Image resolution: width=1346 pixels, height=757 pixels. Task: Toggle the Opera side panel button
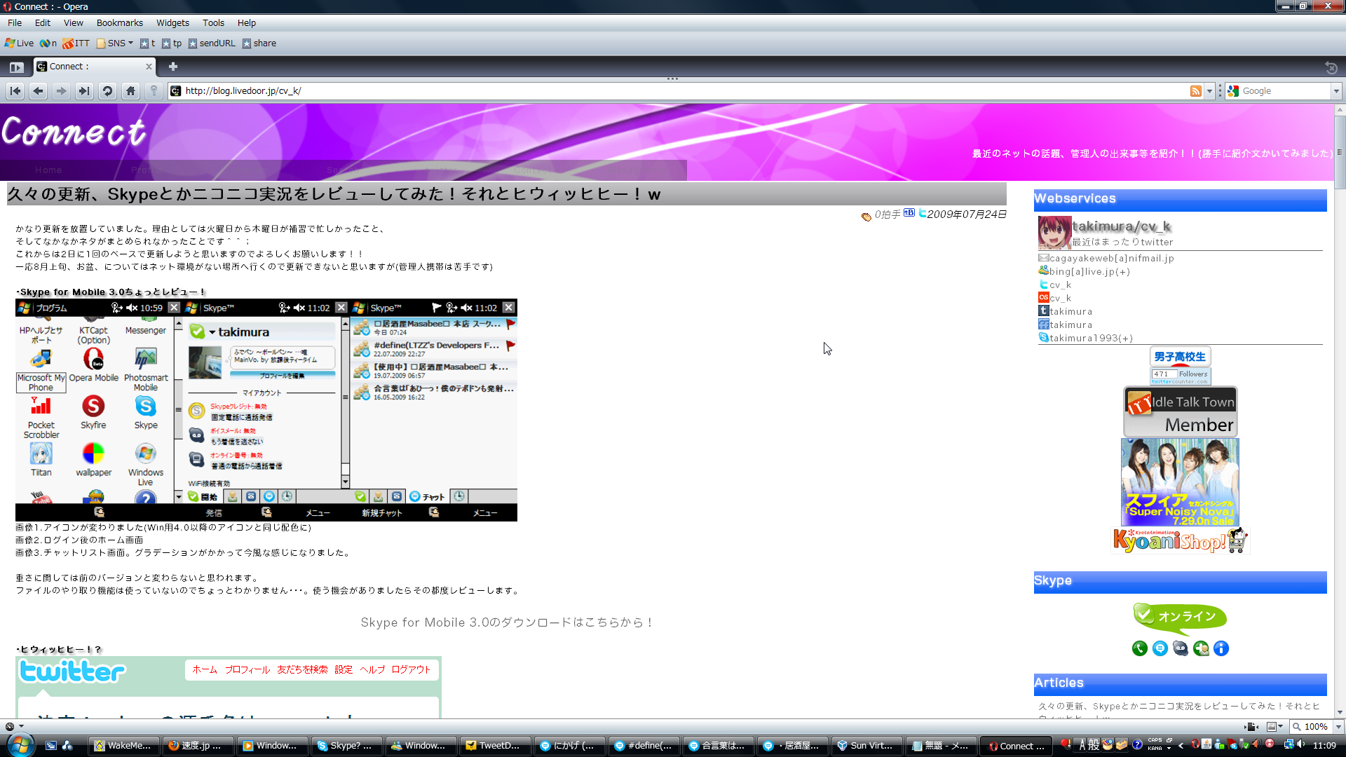pyautogui.click(x=17, y=67)
